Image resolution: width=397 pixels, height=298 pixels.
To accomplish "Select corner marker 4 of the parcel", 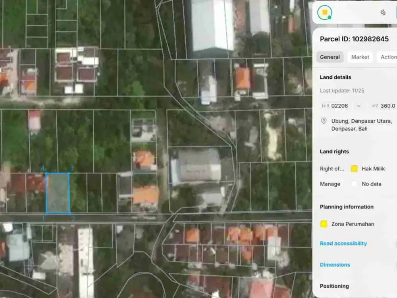I will pyautogui.click(x=43, y=170).
